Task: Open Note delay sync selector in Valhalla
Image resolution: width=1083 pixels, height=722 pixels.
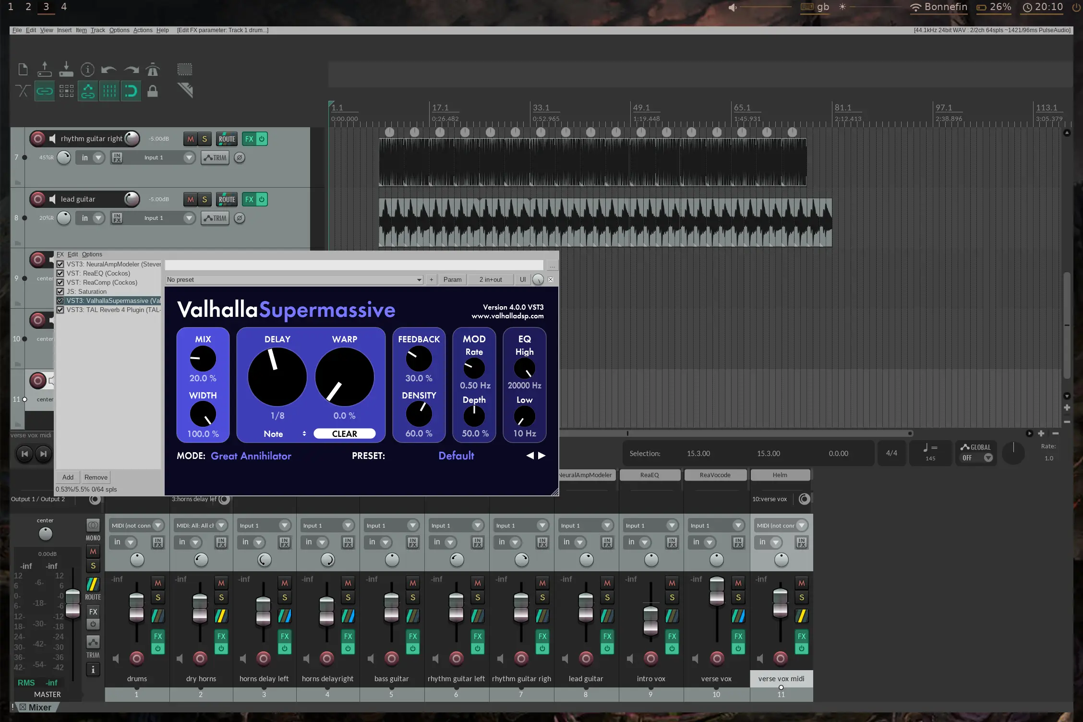Action: [x=284, y=434]
